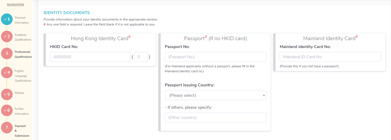
Task: Go to Professional Qualifications navigation label
Action: [x=23, y=54]
